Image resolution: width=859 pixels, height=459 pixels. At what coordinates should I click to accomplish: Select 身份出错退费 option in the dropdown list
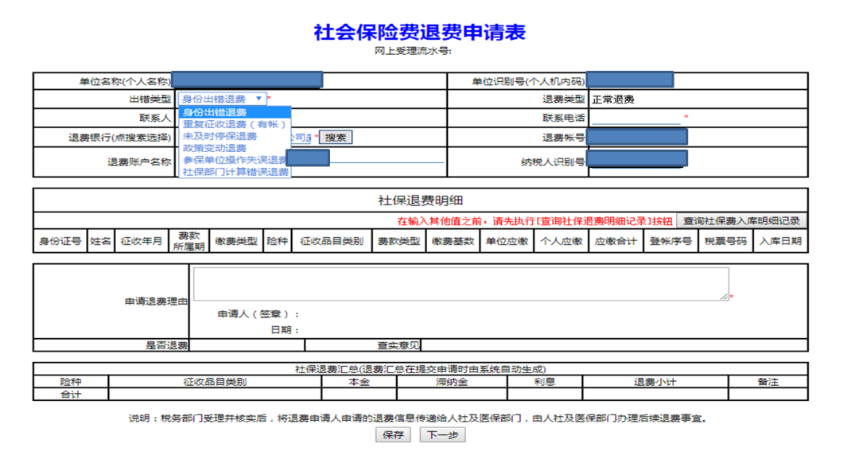235,112
